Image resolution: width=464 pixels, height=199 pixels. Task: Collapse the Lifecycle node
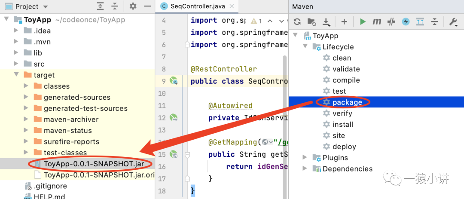pyautogui.click(x=305, y=46)
